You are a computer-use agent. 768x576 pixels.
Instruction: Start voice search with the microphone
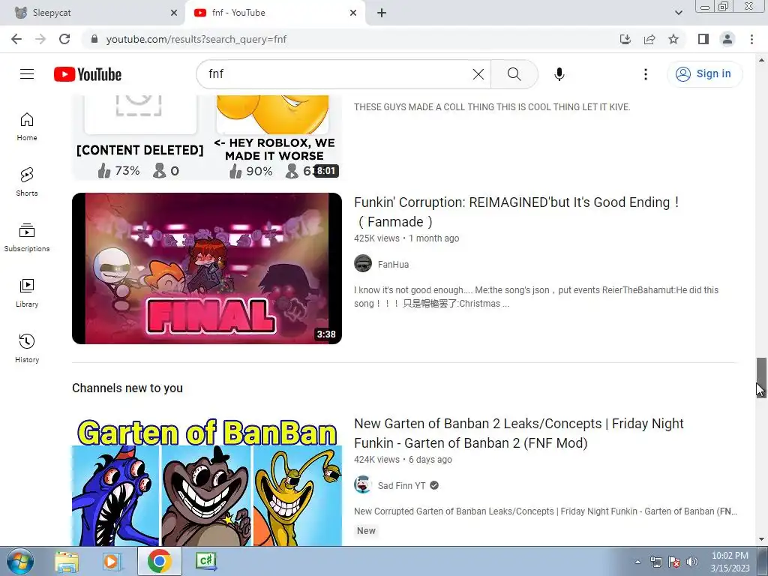click(x=559, y=74)
